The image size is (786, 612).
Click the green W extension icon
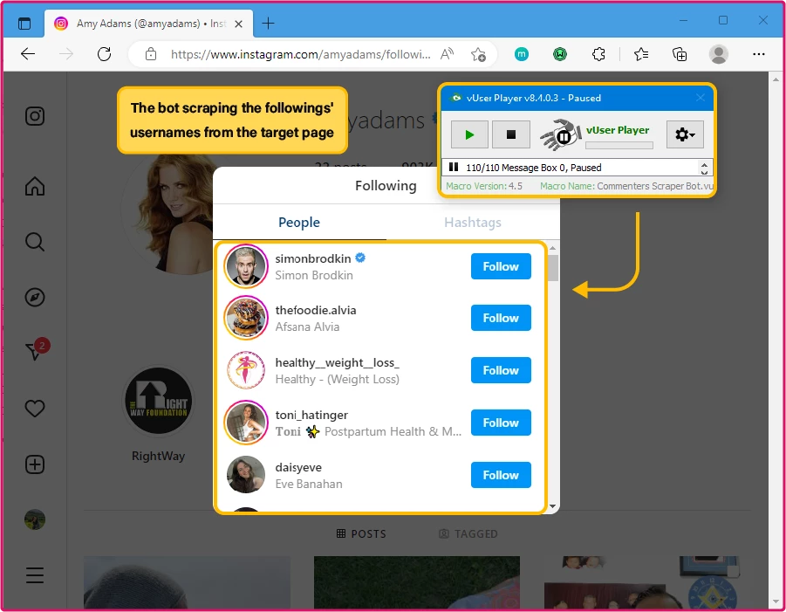560,53
